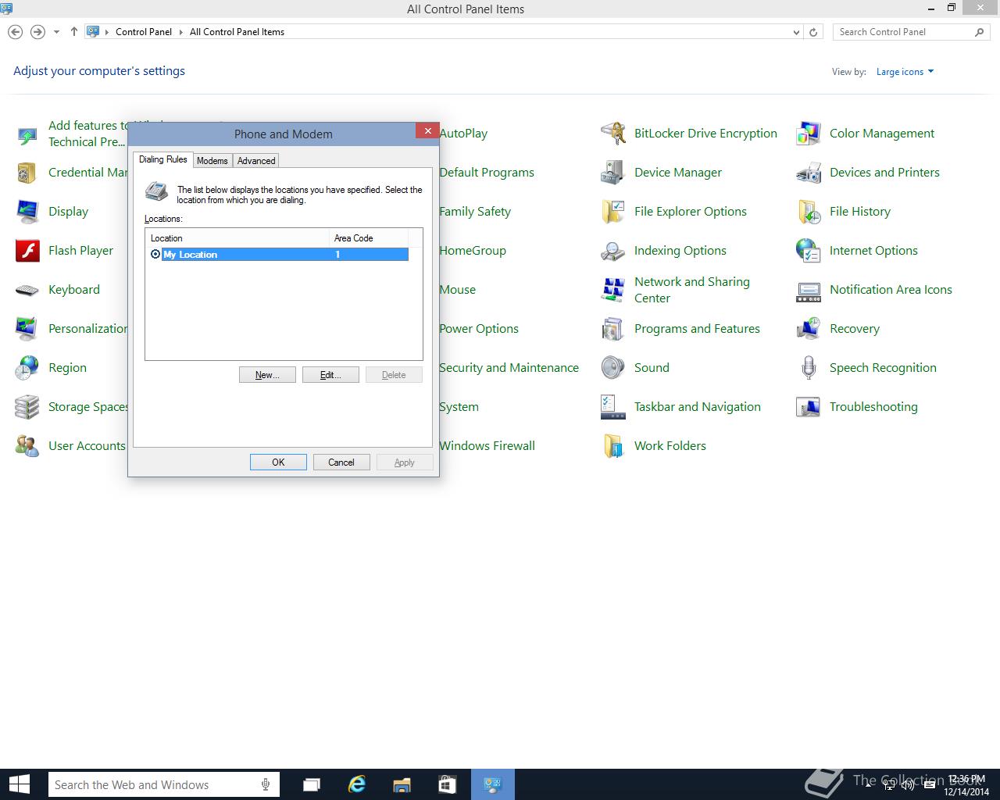The height and width of the screenshot is (800, 1000).
Task: Open the recent locations dropdown arrow
Action: pyautogui.click(x=56, y=32)
